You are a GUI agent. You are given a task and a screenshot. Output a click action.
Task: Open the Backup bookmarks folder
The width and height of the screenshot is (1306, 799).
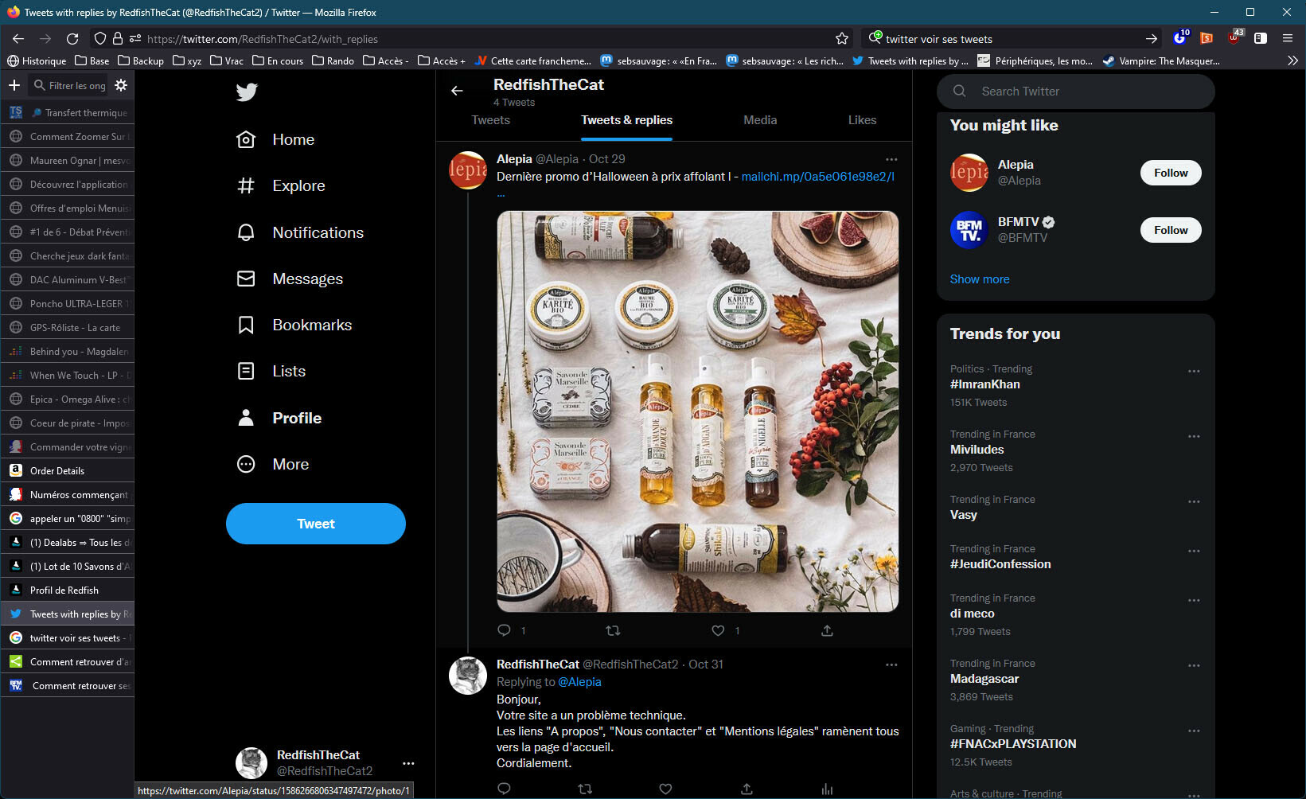click(141, 60)
